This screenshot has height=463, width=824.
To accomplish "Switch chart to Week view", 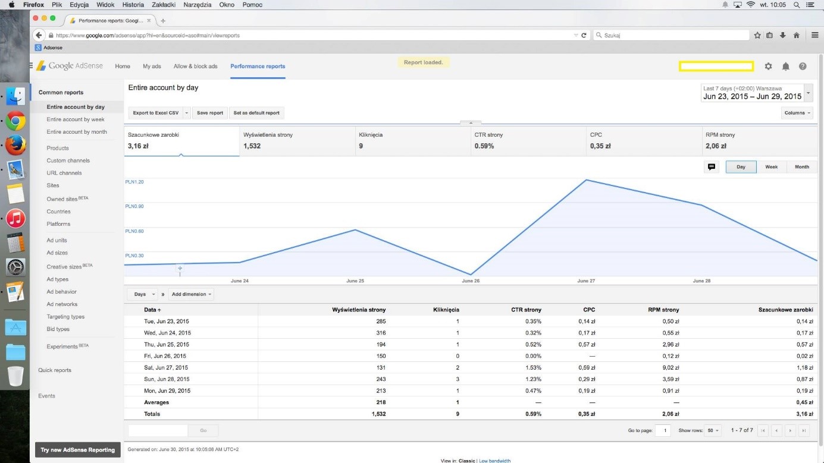I will (x=772, y=167).
